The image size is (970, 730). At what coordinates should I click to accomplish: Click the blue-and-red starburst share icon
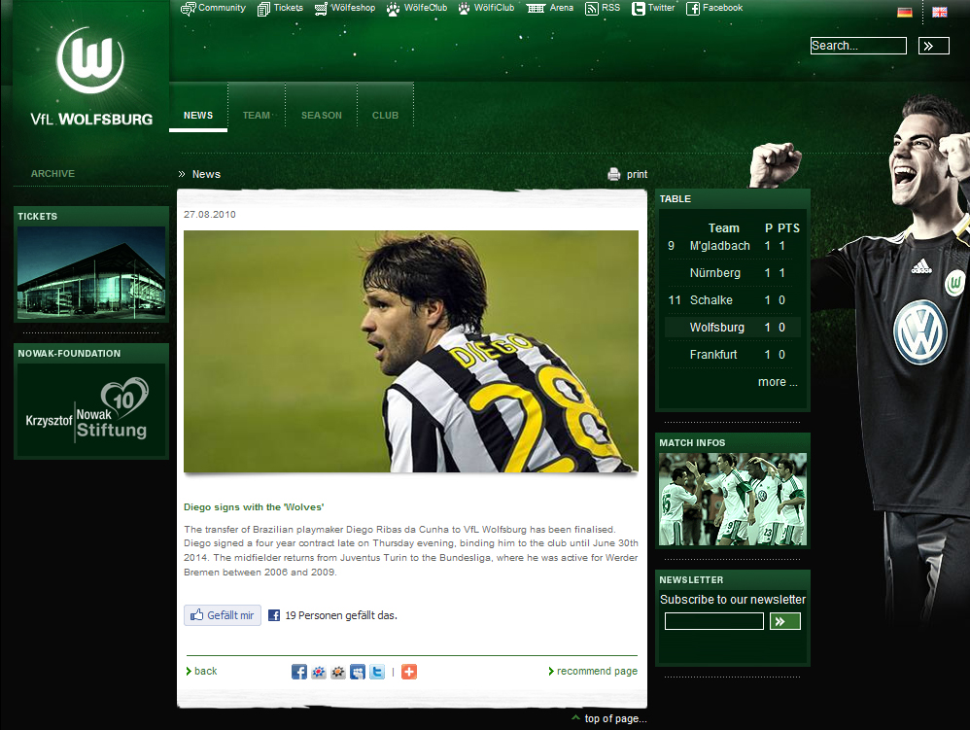click(319, 672)
